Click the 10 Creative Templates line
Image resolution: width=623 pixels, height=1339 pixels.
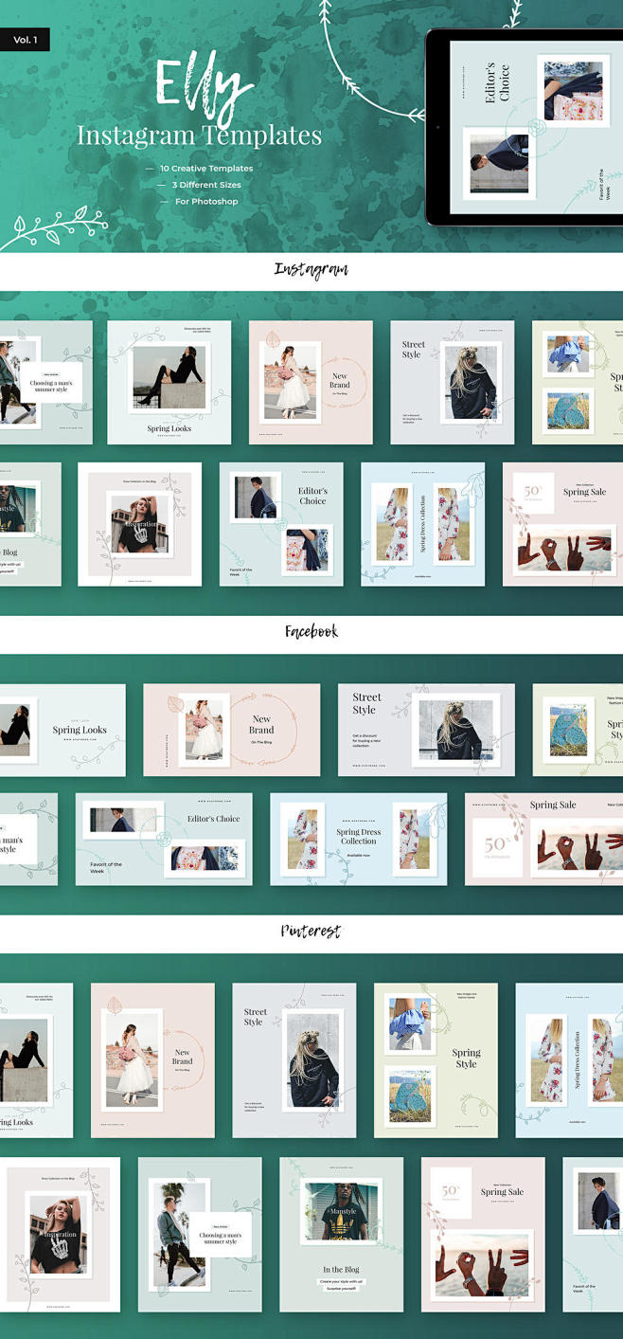click(206, 169)
